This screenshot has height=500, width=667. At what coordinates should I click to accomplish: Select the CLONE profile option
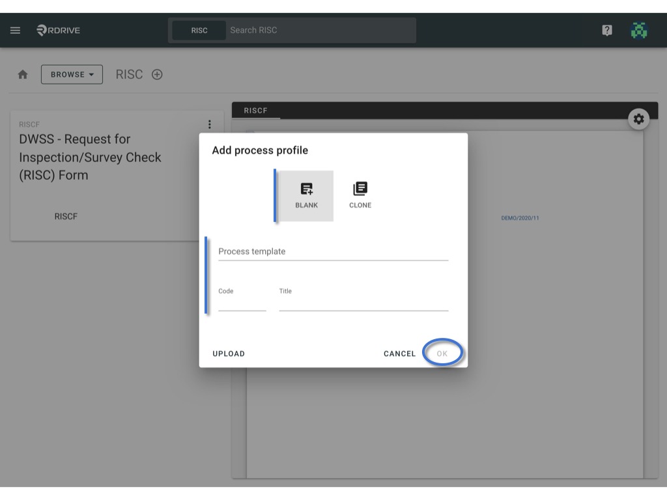[x=360, y=195]
